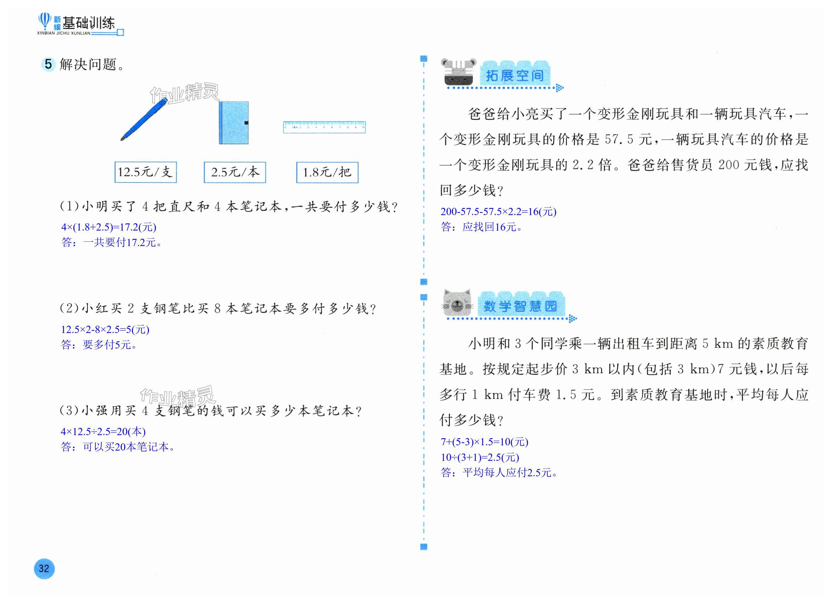Click question (3) about 小强
The width and height of the screenshot is (832, 605).
click(211, 411)
